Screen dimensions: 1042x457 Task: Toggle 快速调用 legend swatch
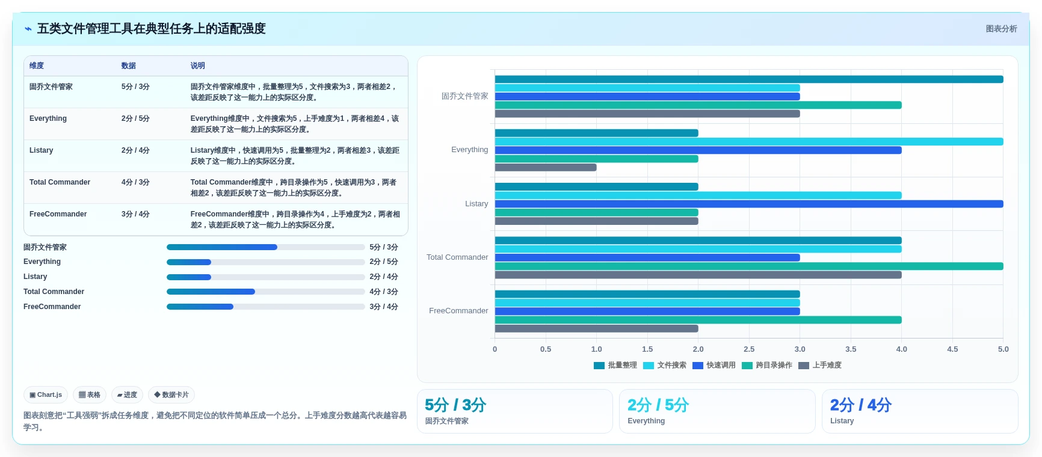tap(698, 366)
